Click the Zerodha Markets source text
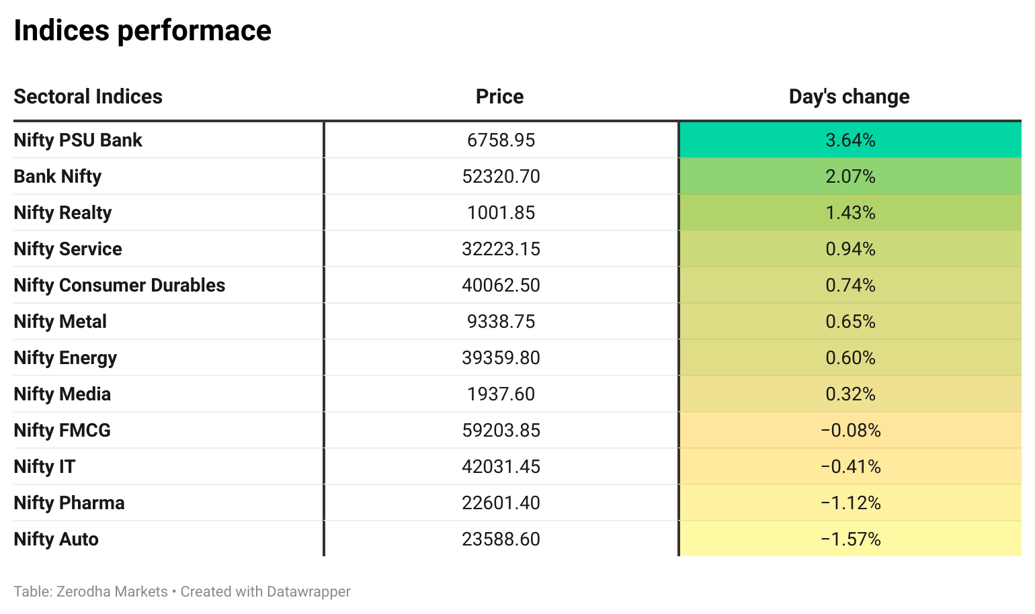Viewport: 1035px width, 614px height. (x=112, y=592)
